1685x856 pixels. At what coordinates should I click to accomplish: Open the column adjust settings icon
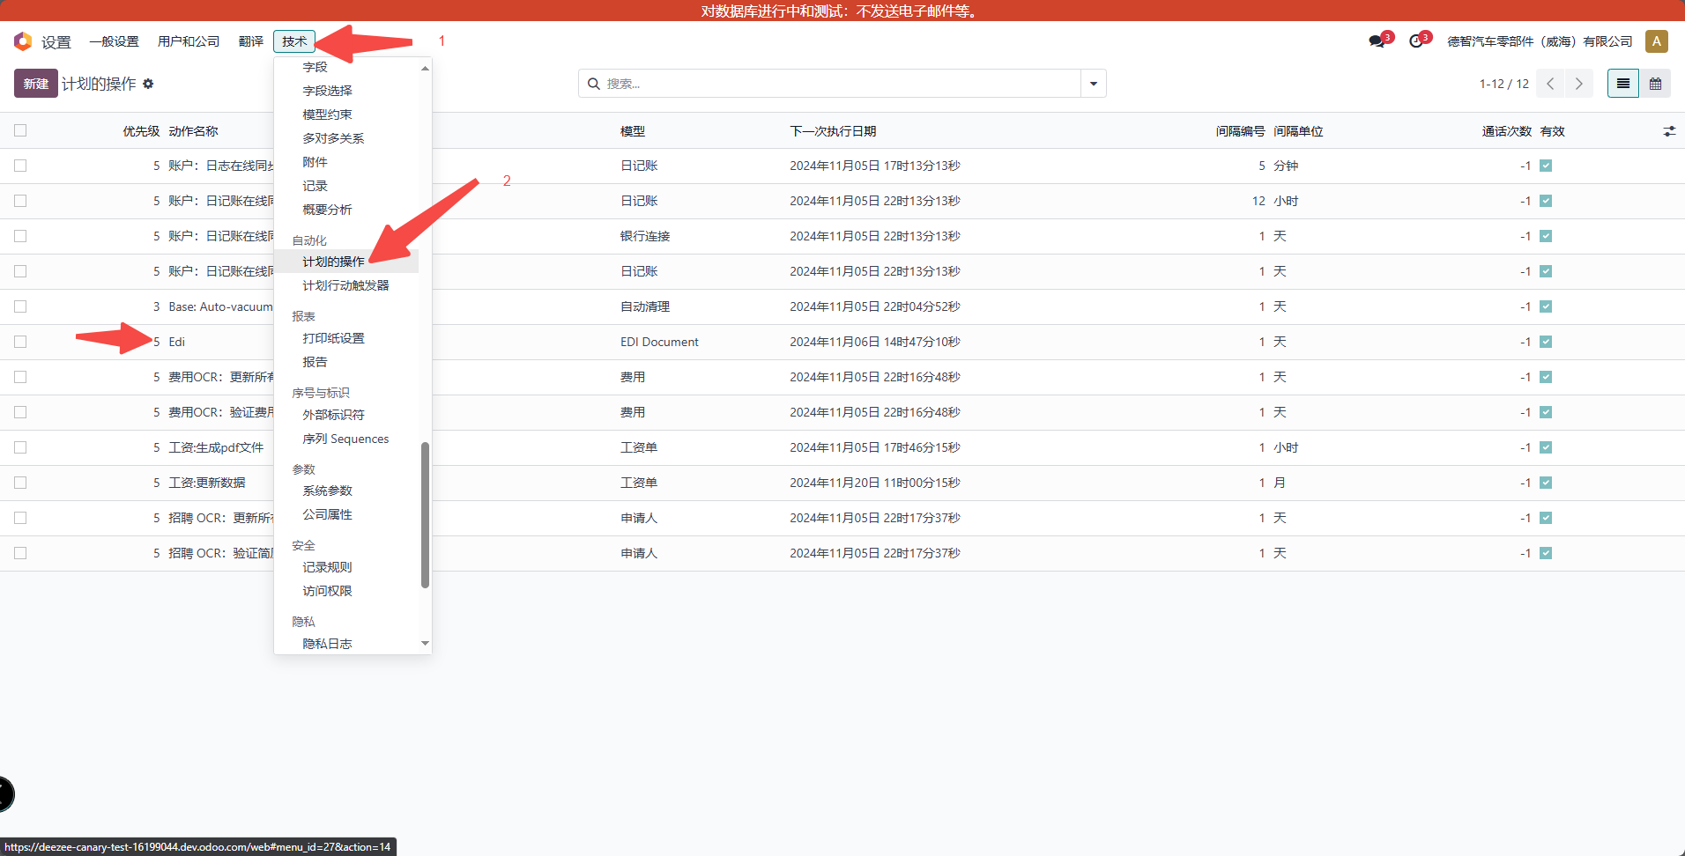coord(1668,131)
